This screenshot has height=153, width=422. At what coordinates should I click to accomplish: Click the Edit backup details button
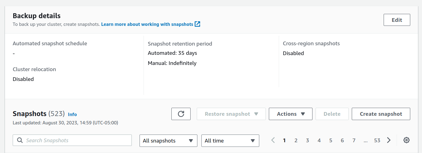click(x=397, y=20)
